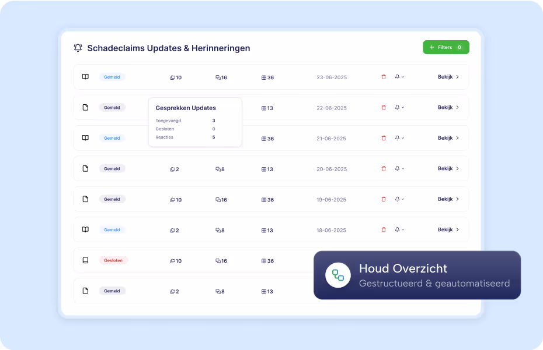This screenshot has width=543, height=350.
Task: Click blue Gemeld badge in 21-06-2025 row
Action: 112,138
